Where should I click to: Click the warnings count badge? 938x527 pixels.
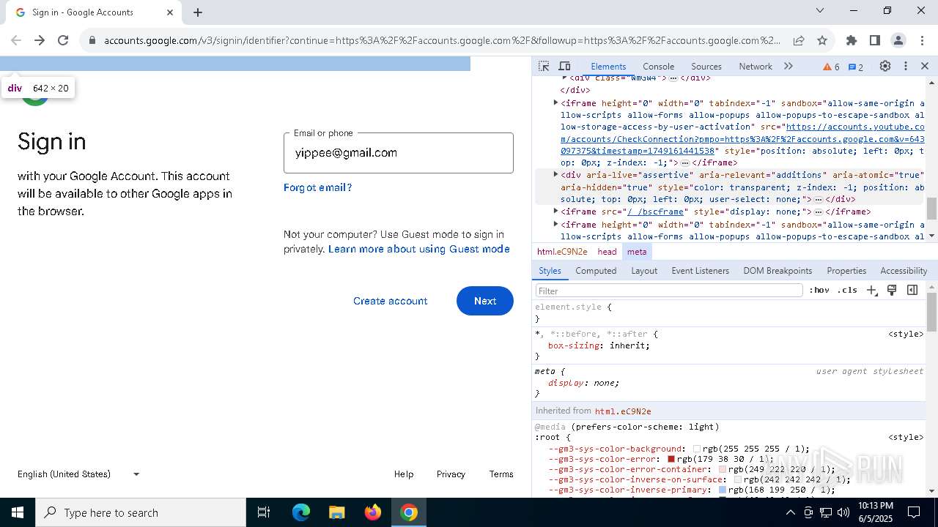coord(832,67)
